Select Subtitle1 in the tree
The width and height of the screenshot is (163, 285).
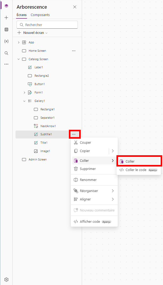tap(46, 134)
